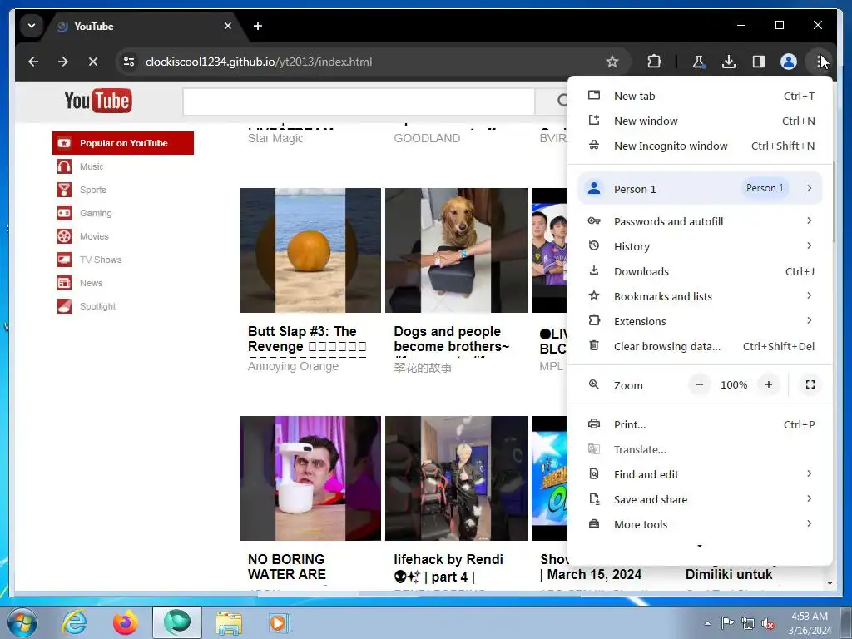Click page scrollbar down arrow

(830, 583)
